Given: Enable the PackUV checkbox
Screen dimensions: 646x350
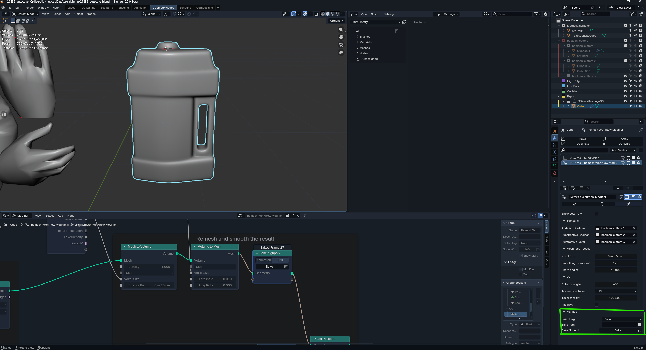Looking at the screenshot, I should [x=596, y=305].
